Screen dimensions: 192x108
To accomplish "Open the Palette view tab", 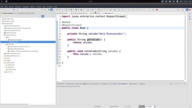I will pos(141,84).
